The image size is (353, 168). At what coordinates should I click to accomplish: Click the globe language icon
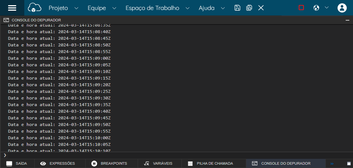point(316,8)
